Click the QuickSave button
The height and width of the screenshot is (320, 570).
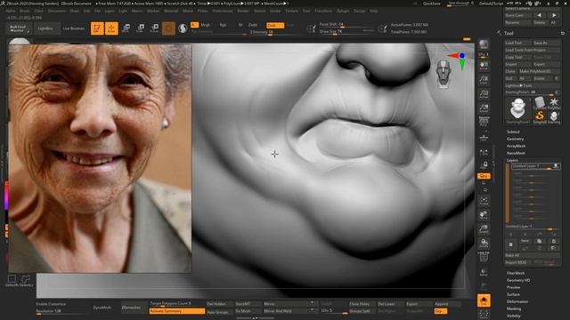click(x=431, y=4)
